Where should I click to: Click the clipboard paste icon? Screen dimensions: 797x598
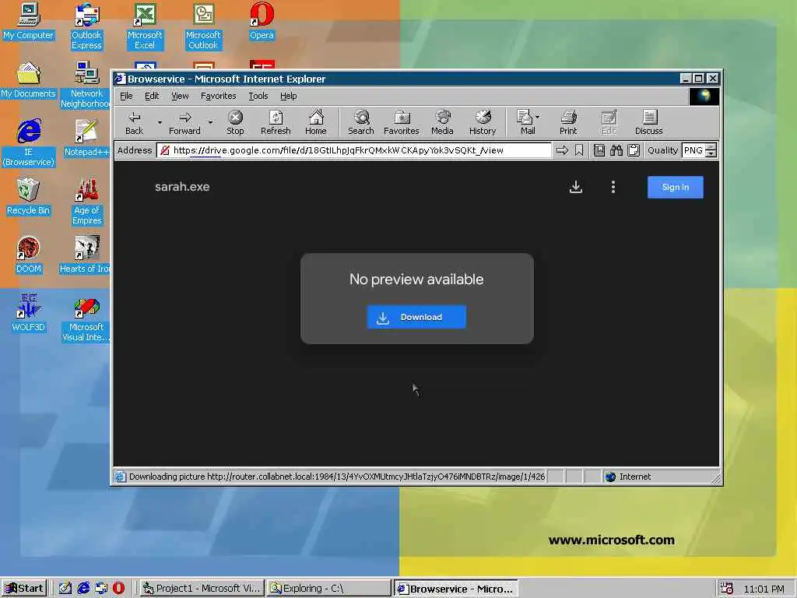(x=634, y=150)
